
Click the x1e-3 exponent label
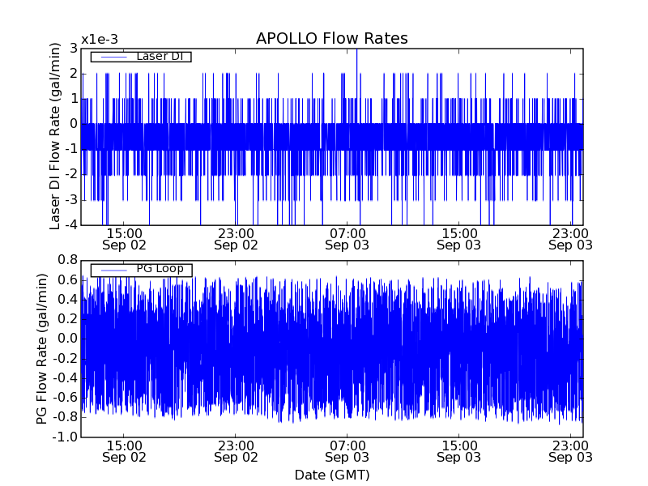(99, 40)
